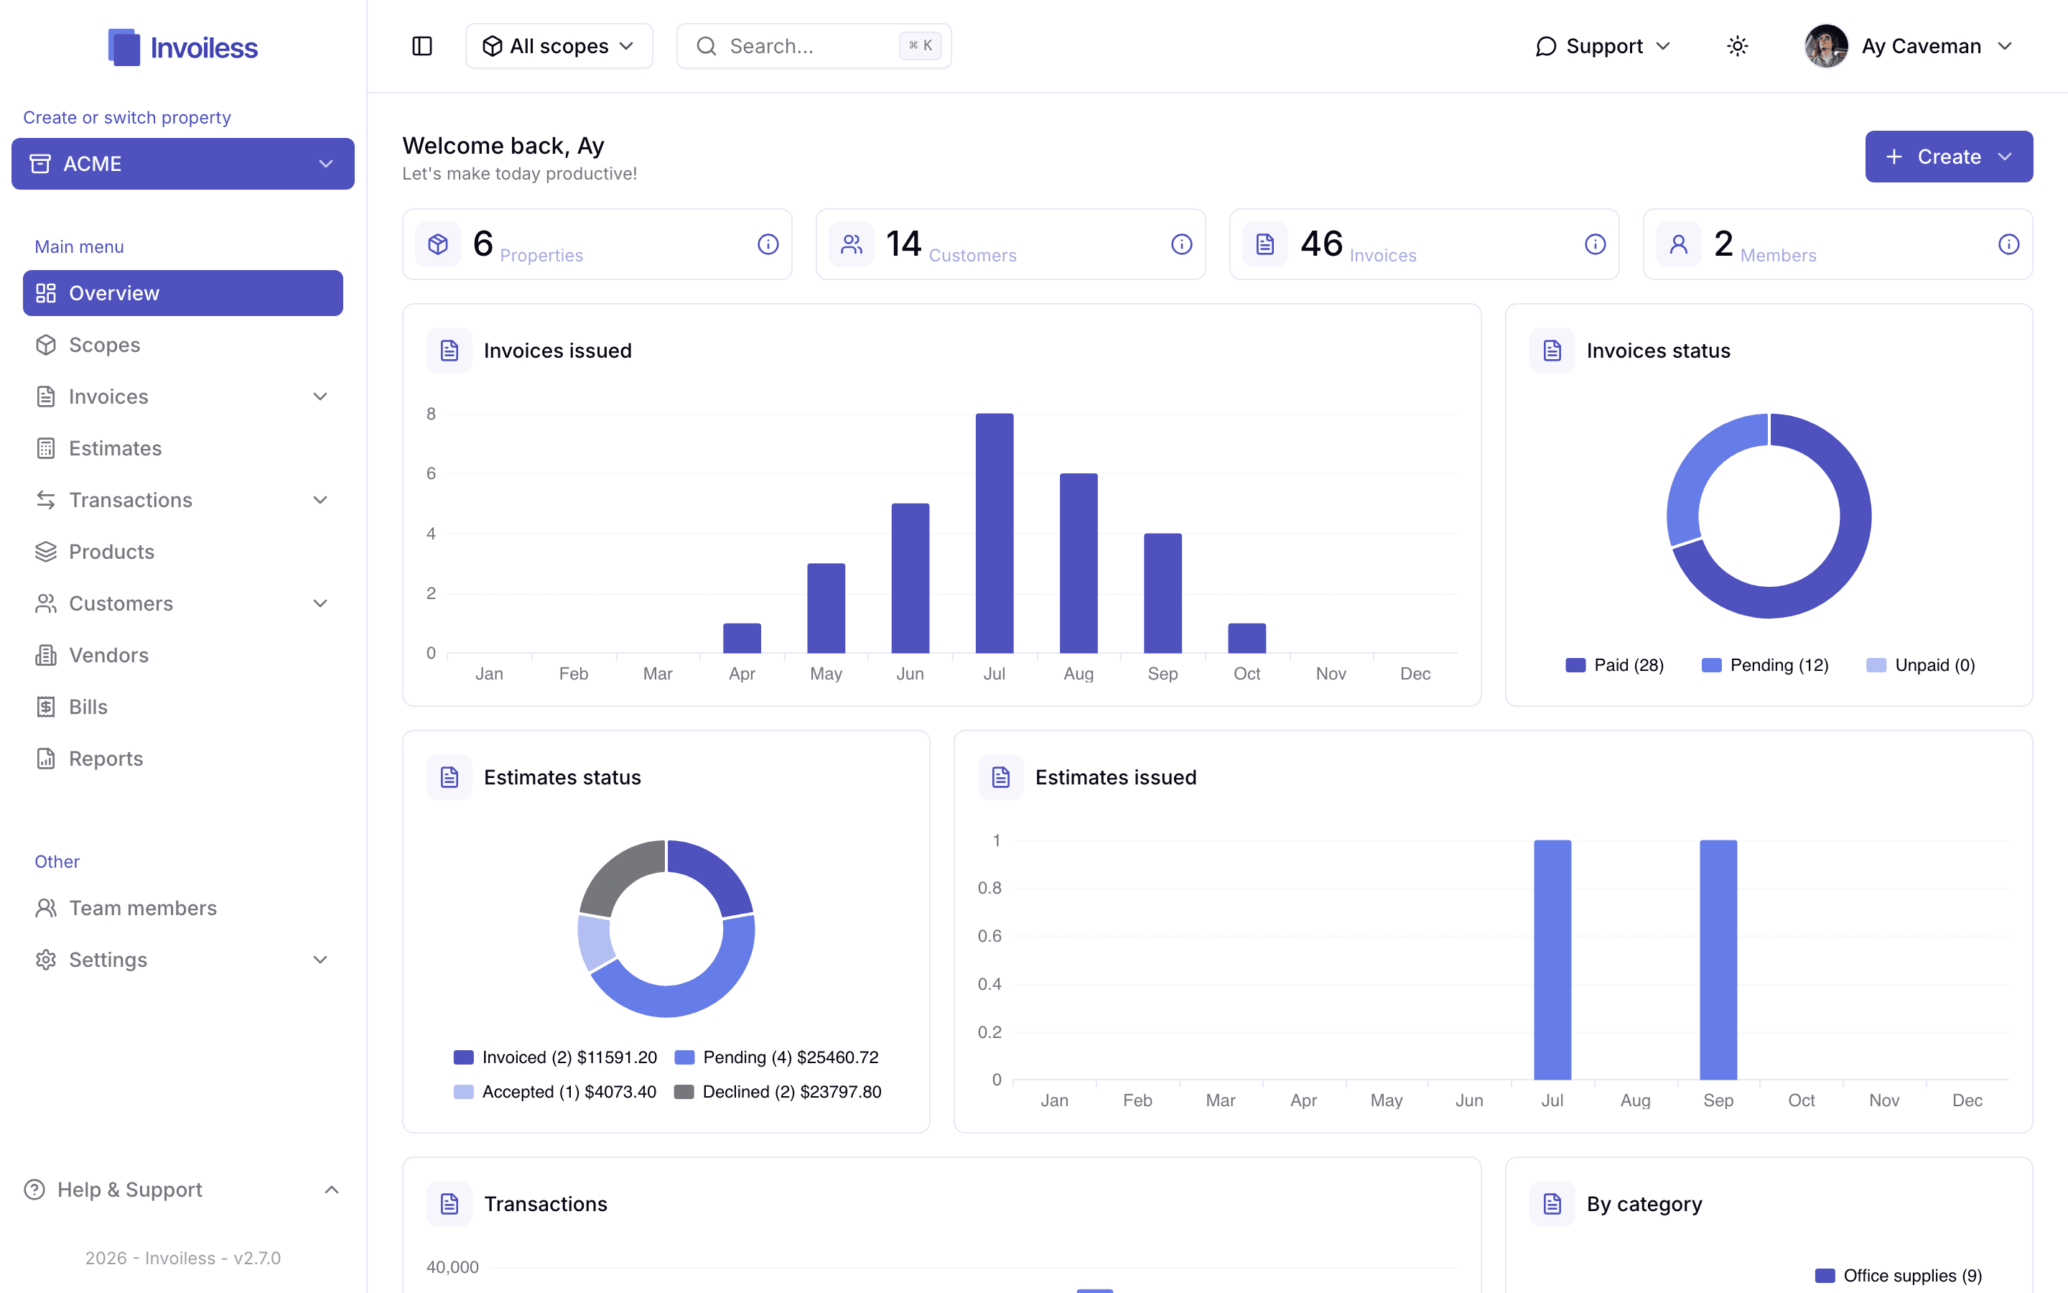Click the Invoices card document icon

coord(1266,244)
